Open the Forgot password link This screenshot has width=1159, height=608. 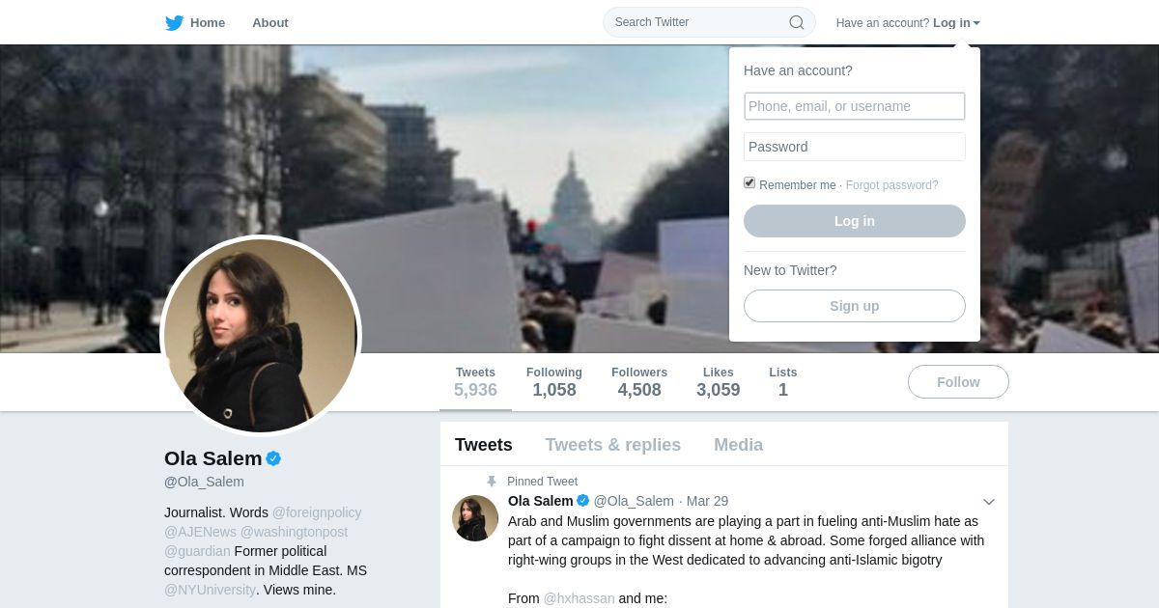(x=891, y=185)
